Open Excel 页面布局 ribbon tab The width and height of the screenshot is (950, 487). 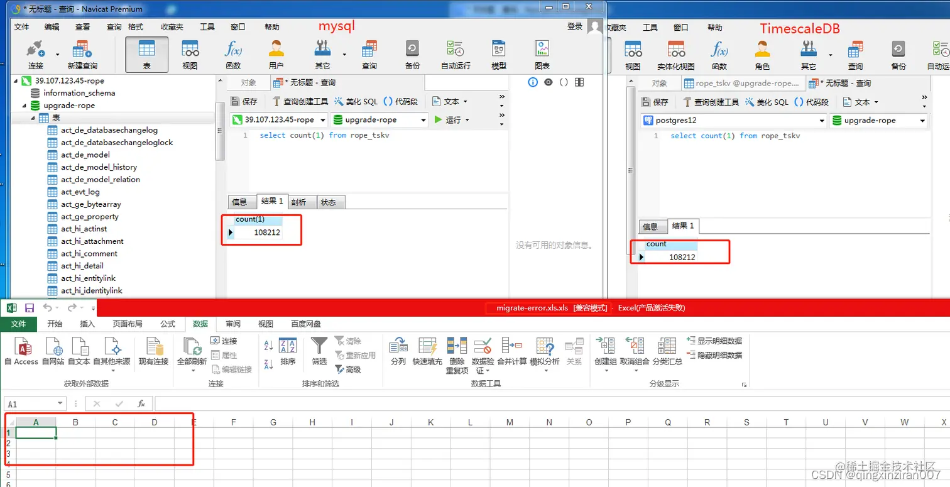[x=128, y=324]
